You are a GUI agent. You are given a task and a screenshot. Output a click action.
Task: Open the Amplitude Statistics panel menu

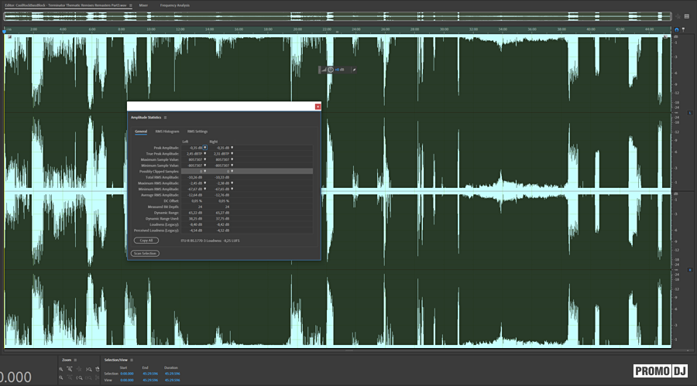[165, 118]
